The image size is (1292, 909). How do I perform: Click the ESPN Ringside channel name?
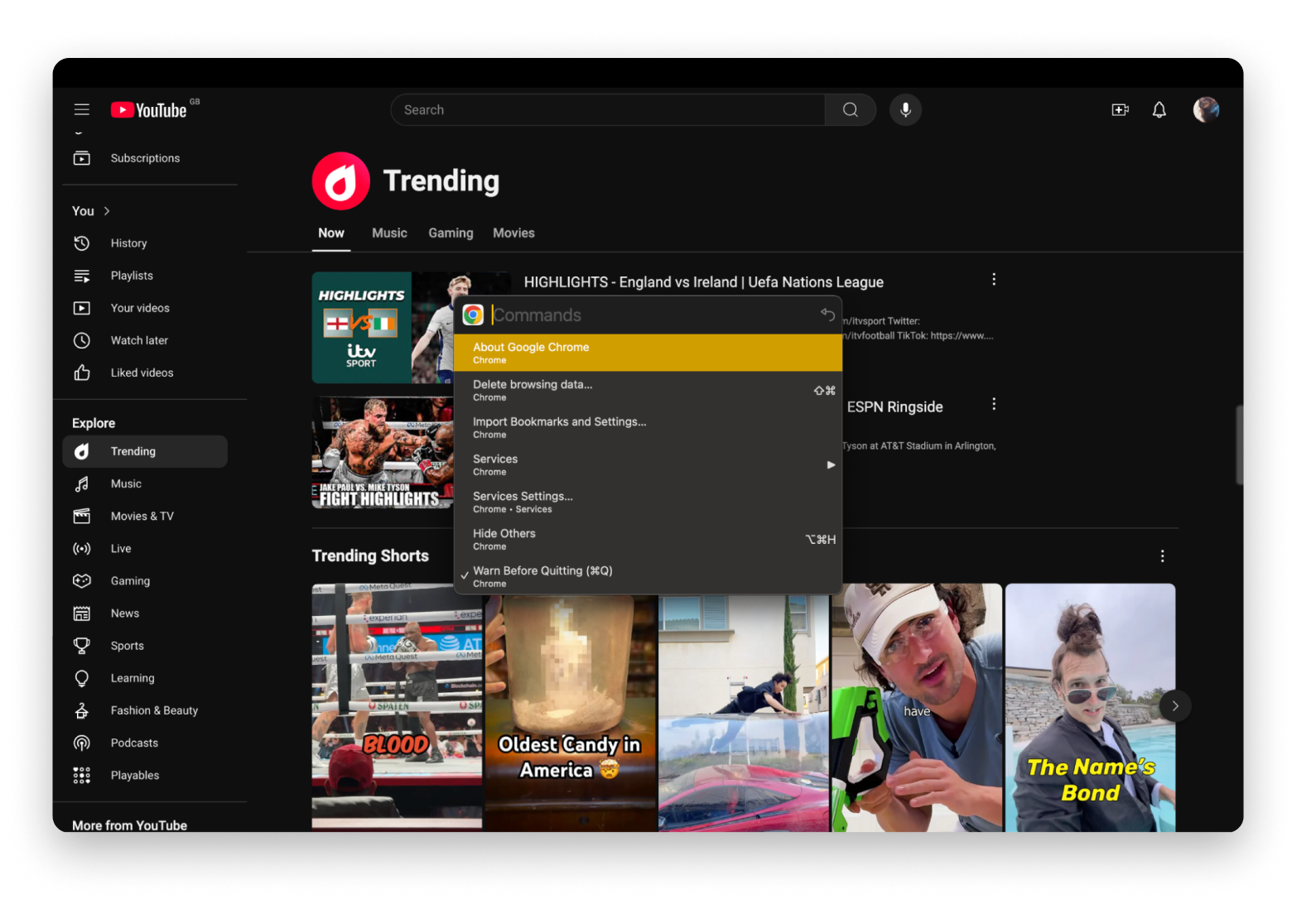[x=894, y=406]
